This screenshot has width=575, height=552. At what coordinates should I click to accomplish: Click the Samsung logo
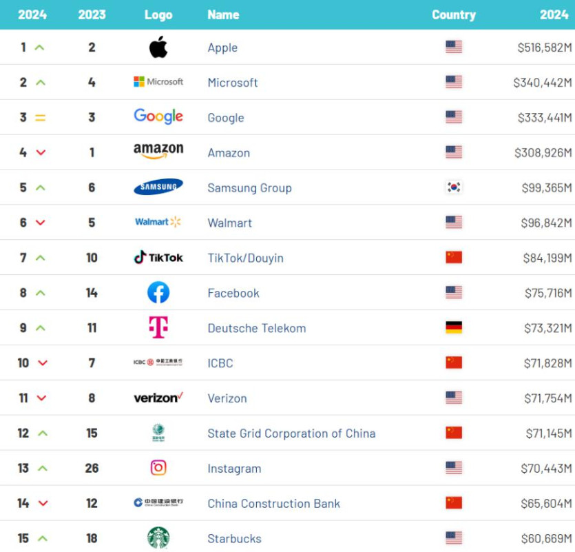point(158,187)
